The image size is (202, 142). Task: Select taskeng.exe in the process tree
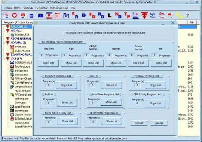[22, 99]
